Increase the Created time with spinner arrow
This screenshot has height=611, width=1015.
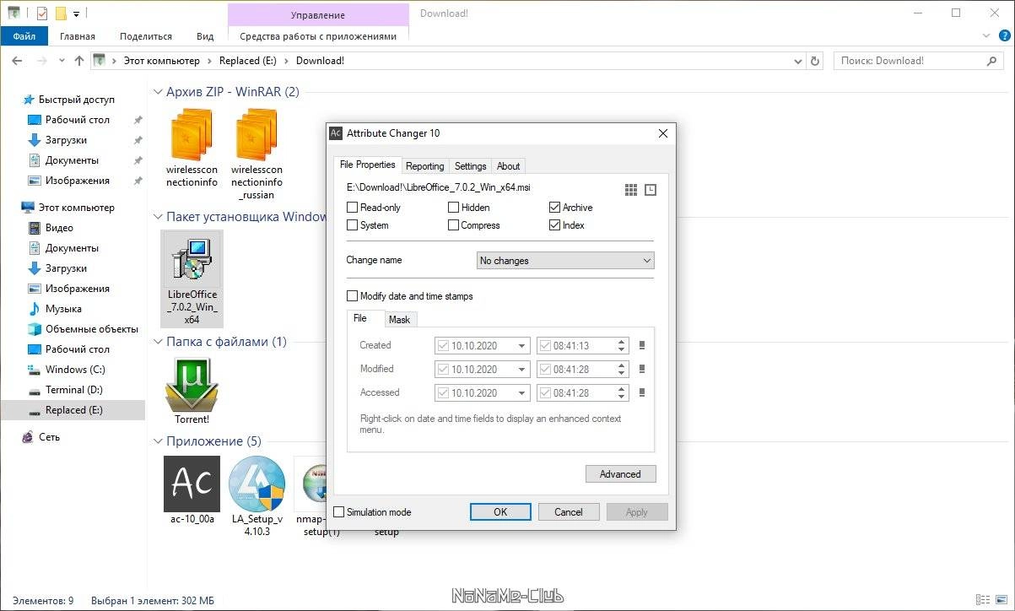(x=622, y=342)
